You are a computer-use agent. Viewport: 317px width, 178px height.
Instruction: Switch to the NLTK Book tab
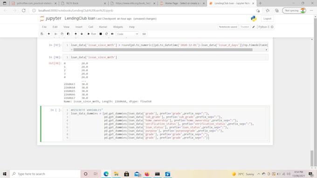click(x=84, y=3)
